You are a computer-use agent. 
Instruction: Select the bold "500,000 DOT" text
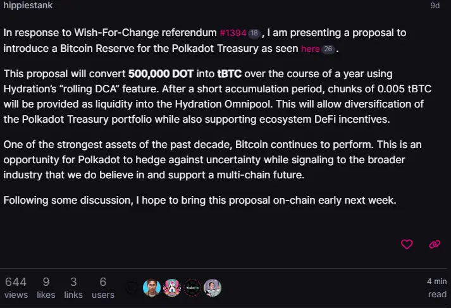click(x=161, y=74)
